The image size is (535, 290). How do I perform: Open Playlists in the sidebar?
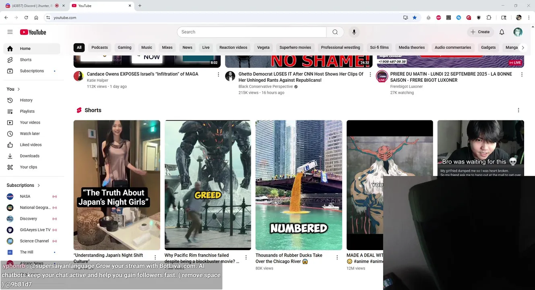click(32, 111)
